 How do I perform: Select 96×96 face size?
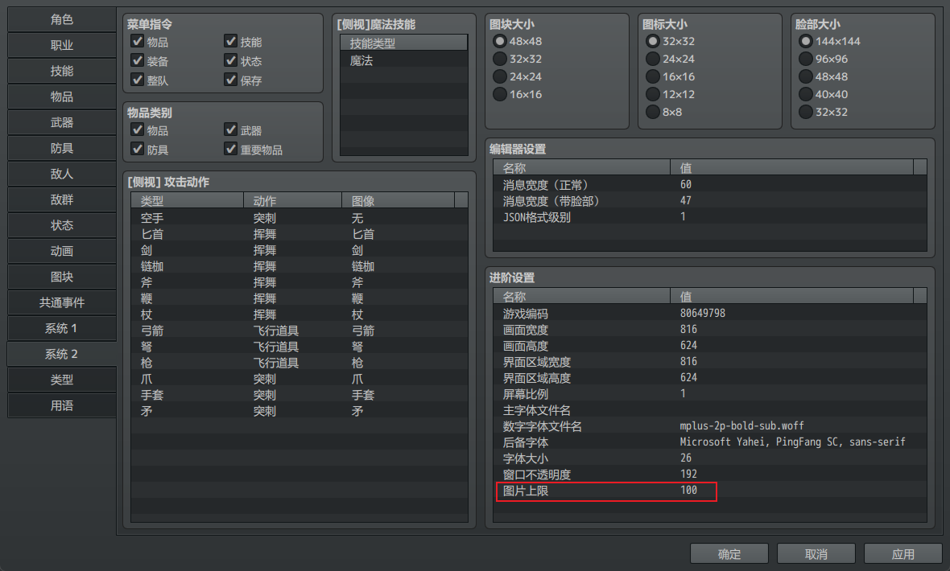point(806,60)
